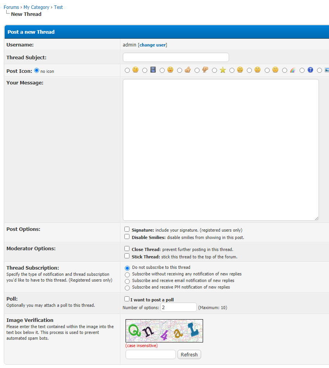Open the Forums breadcrumb link
The width and height of the screenshot is (329, 368).
[11, 7]
